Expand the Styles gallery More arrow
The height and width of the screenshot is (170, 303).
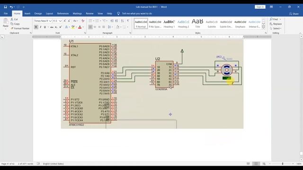point(263,28)
